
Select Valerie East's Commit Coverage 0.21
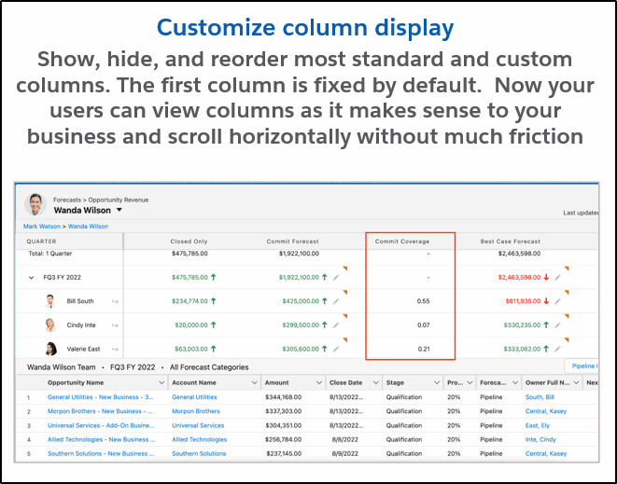pyautogui.click(x=424, y=349)
